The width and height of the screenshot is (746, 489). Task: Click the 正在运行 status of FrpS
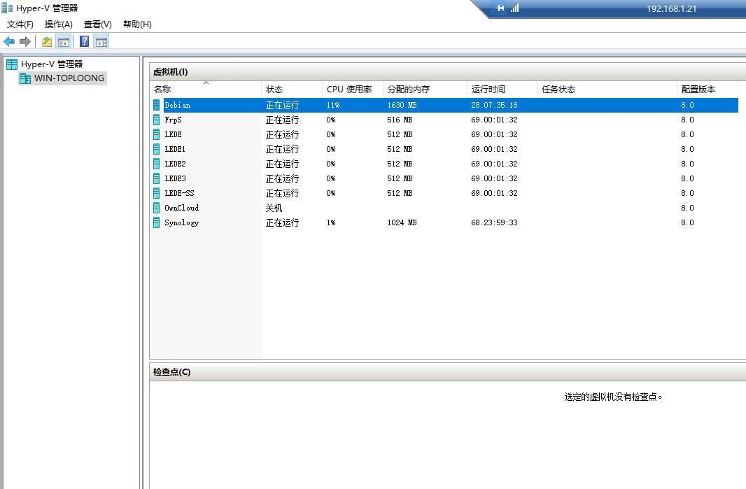pos(282,120)
